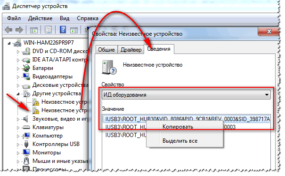
Task: Click the Другие устройства question mark icon
Action: (26, 93)
